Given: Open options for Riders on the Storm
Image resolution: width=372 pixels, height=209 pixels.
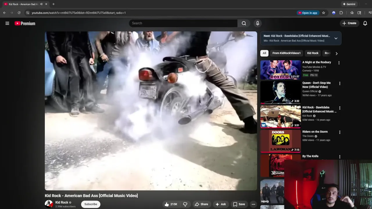Looking at the screenshot, I should tap(339, 132).
